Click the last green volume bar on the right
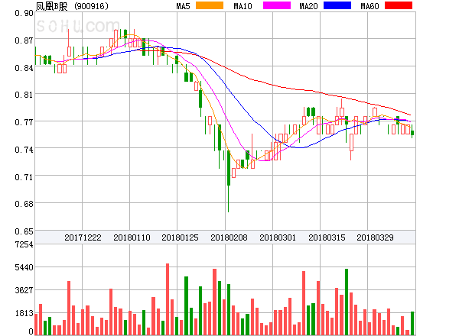The height and width of the screenshot is (336, 459). [x=412, y=323]
